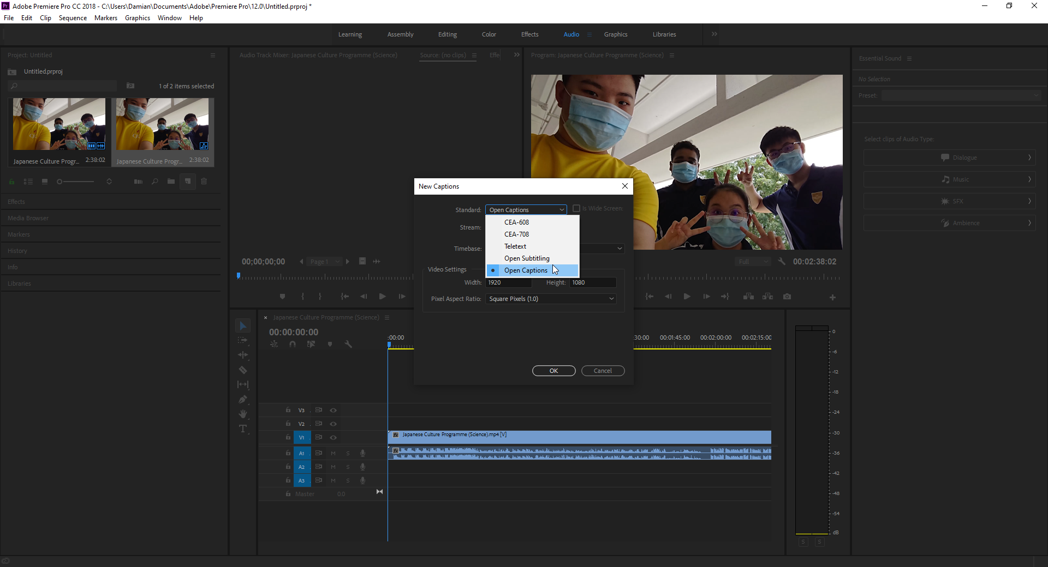Image resolution: width=1048 pixels, height=567 pixels.
Task: Click the Export Frame camera icon
Action: pos(787,297)
